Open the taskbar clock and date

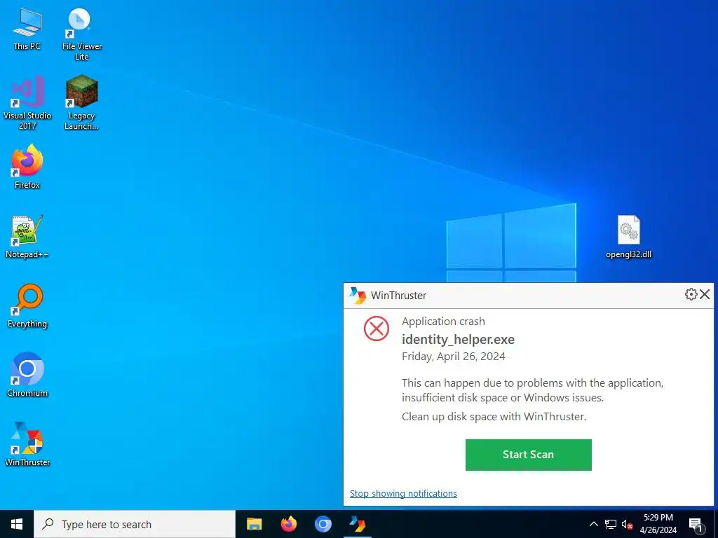point(658,524)
